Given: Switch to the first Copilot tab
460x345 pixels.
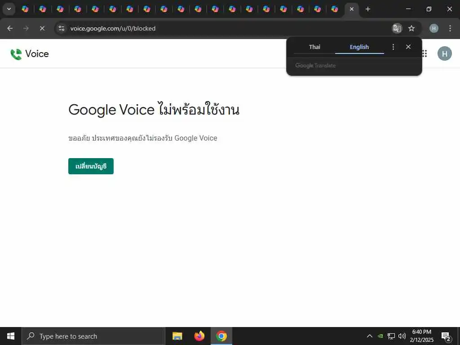Looking at the screenshot, I should (x=25, y=9).
